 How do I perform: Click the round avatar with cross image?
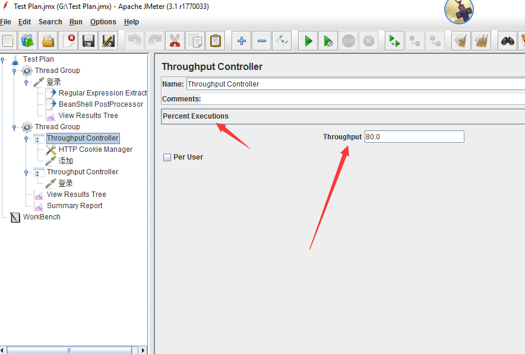[458, 11]
